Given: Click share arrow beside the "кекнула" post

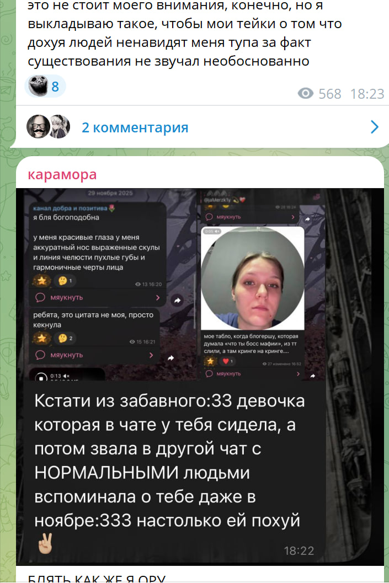Looking at the screenshot, I should 170,358.
